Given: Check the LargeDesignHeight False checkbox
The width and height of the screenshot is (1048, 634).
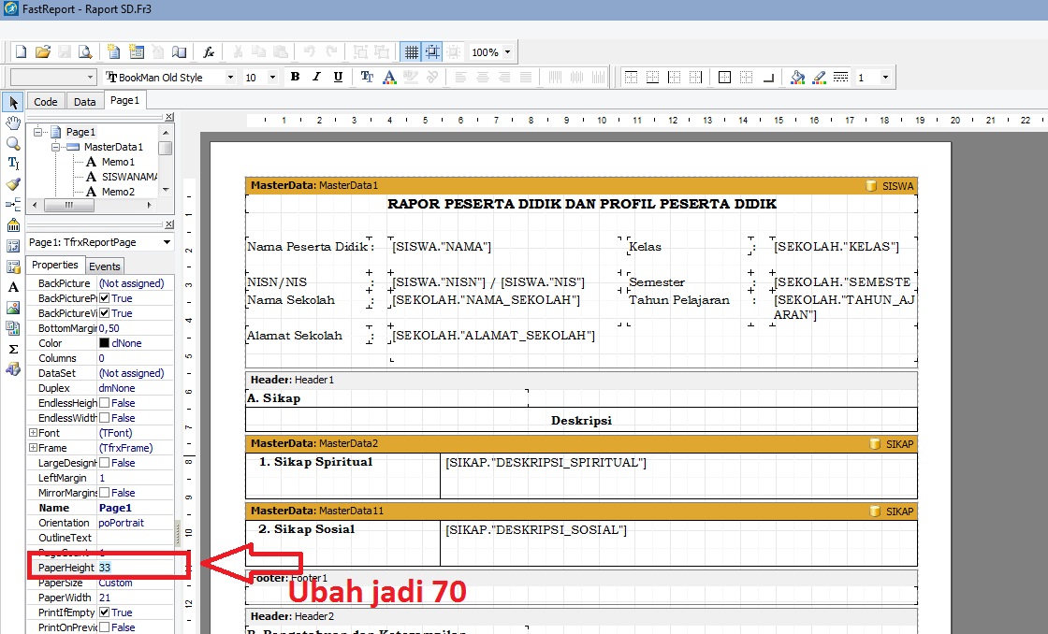Looking at the screenshot, I should pyautogui.click(x=105, y=463).
